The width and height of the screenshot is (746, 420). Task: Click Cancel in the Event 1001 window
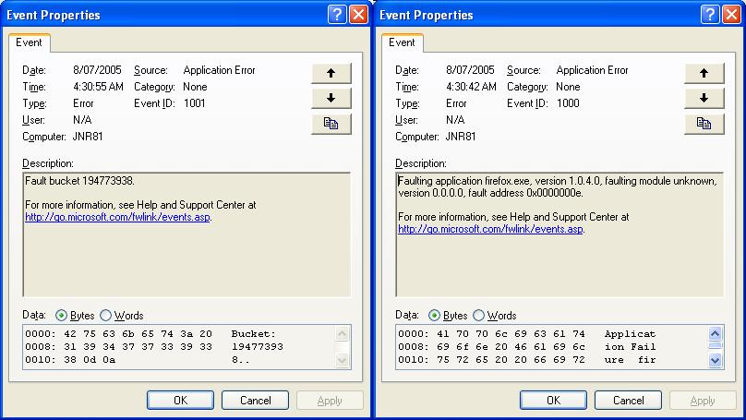[x=255, y=401]
